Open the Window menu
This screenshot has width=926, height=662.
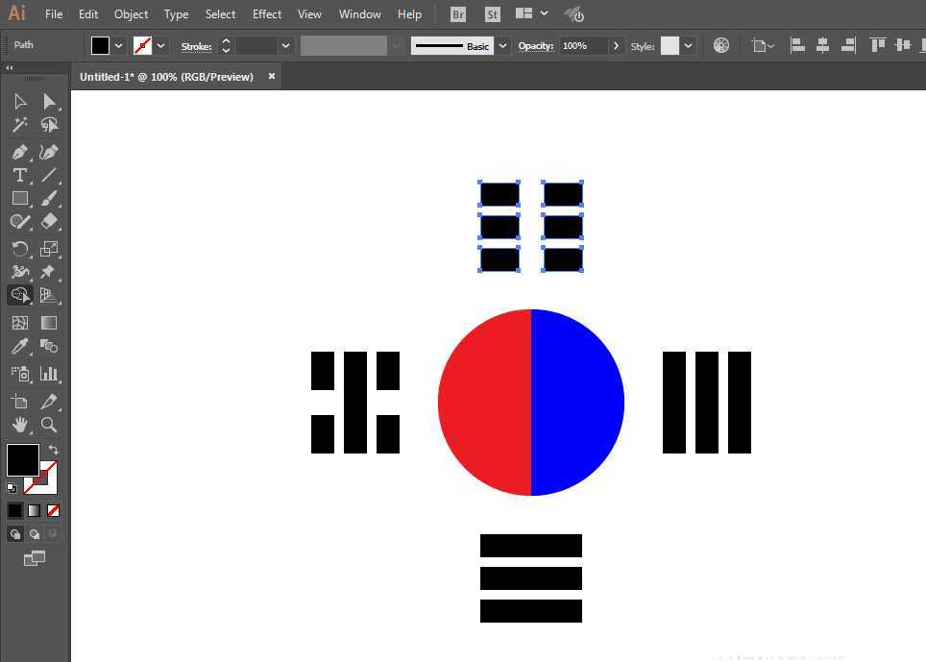359,13
